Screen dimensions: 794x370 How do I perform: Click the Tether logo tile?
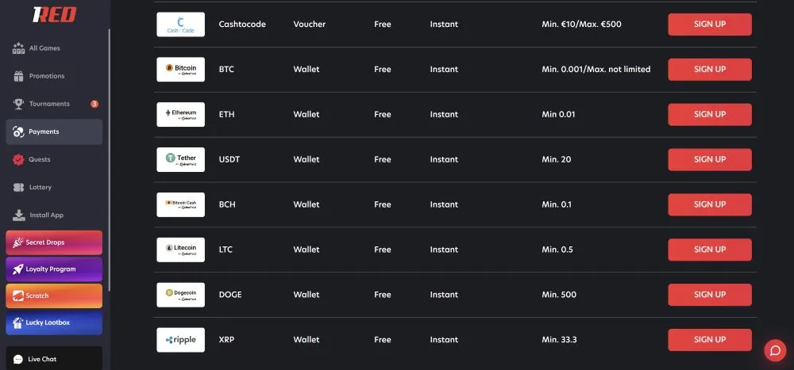181,159
